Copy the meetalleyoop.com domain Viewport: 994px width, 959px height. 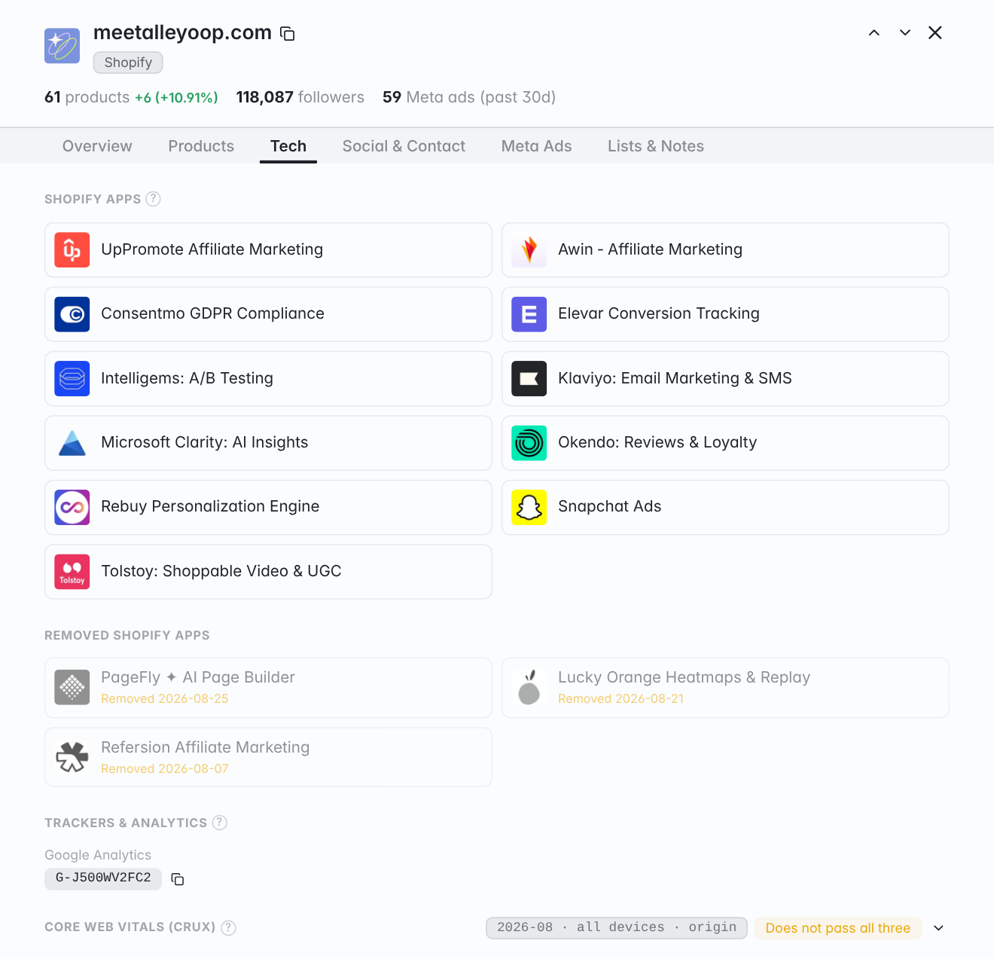click(x=288, y=33)
